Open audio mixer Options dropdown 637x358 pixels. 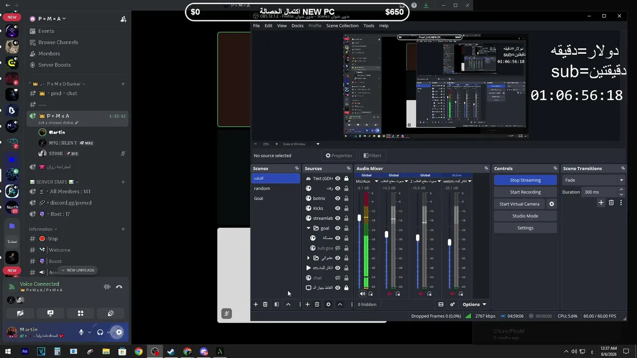pos(474,304)
